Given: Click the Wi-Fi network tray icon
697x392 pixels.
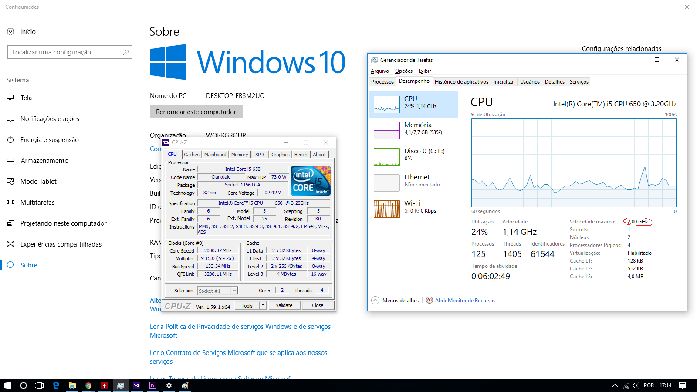Looking at the screenshot, I should (626, 385).
